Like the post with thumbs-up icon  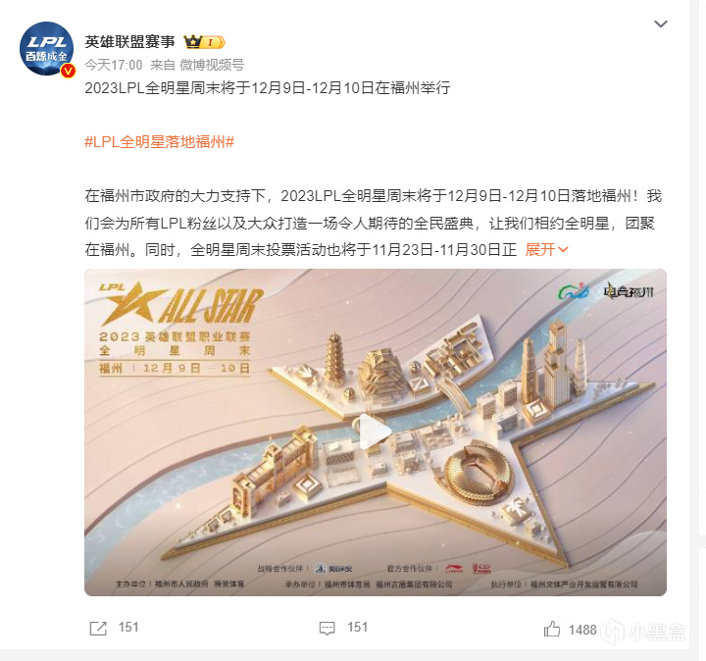point(551,629)
